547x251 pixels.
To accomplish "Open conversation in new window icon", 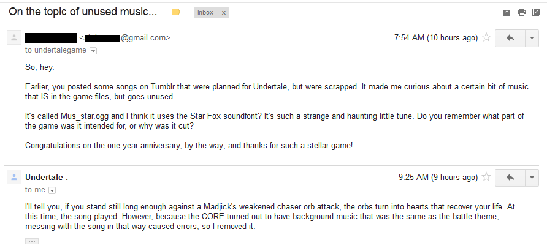I will (x=536, y=12).
